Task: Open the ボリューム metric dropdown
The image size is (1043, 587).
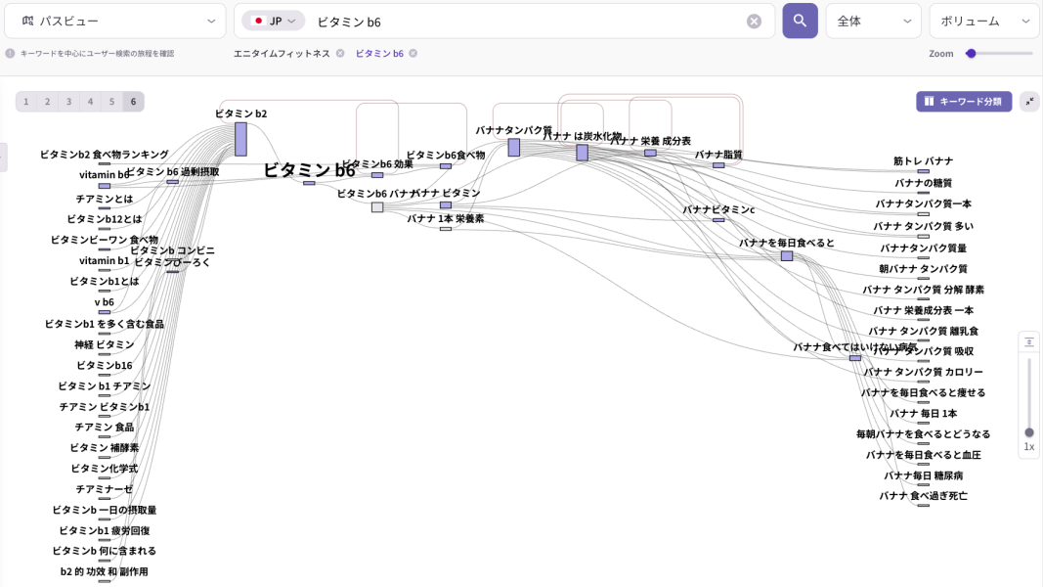Action: (x=983, y=21)
